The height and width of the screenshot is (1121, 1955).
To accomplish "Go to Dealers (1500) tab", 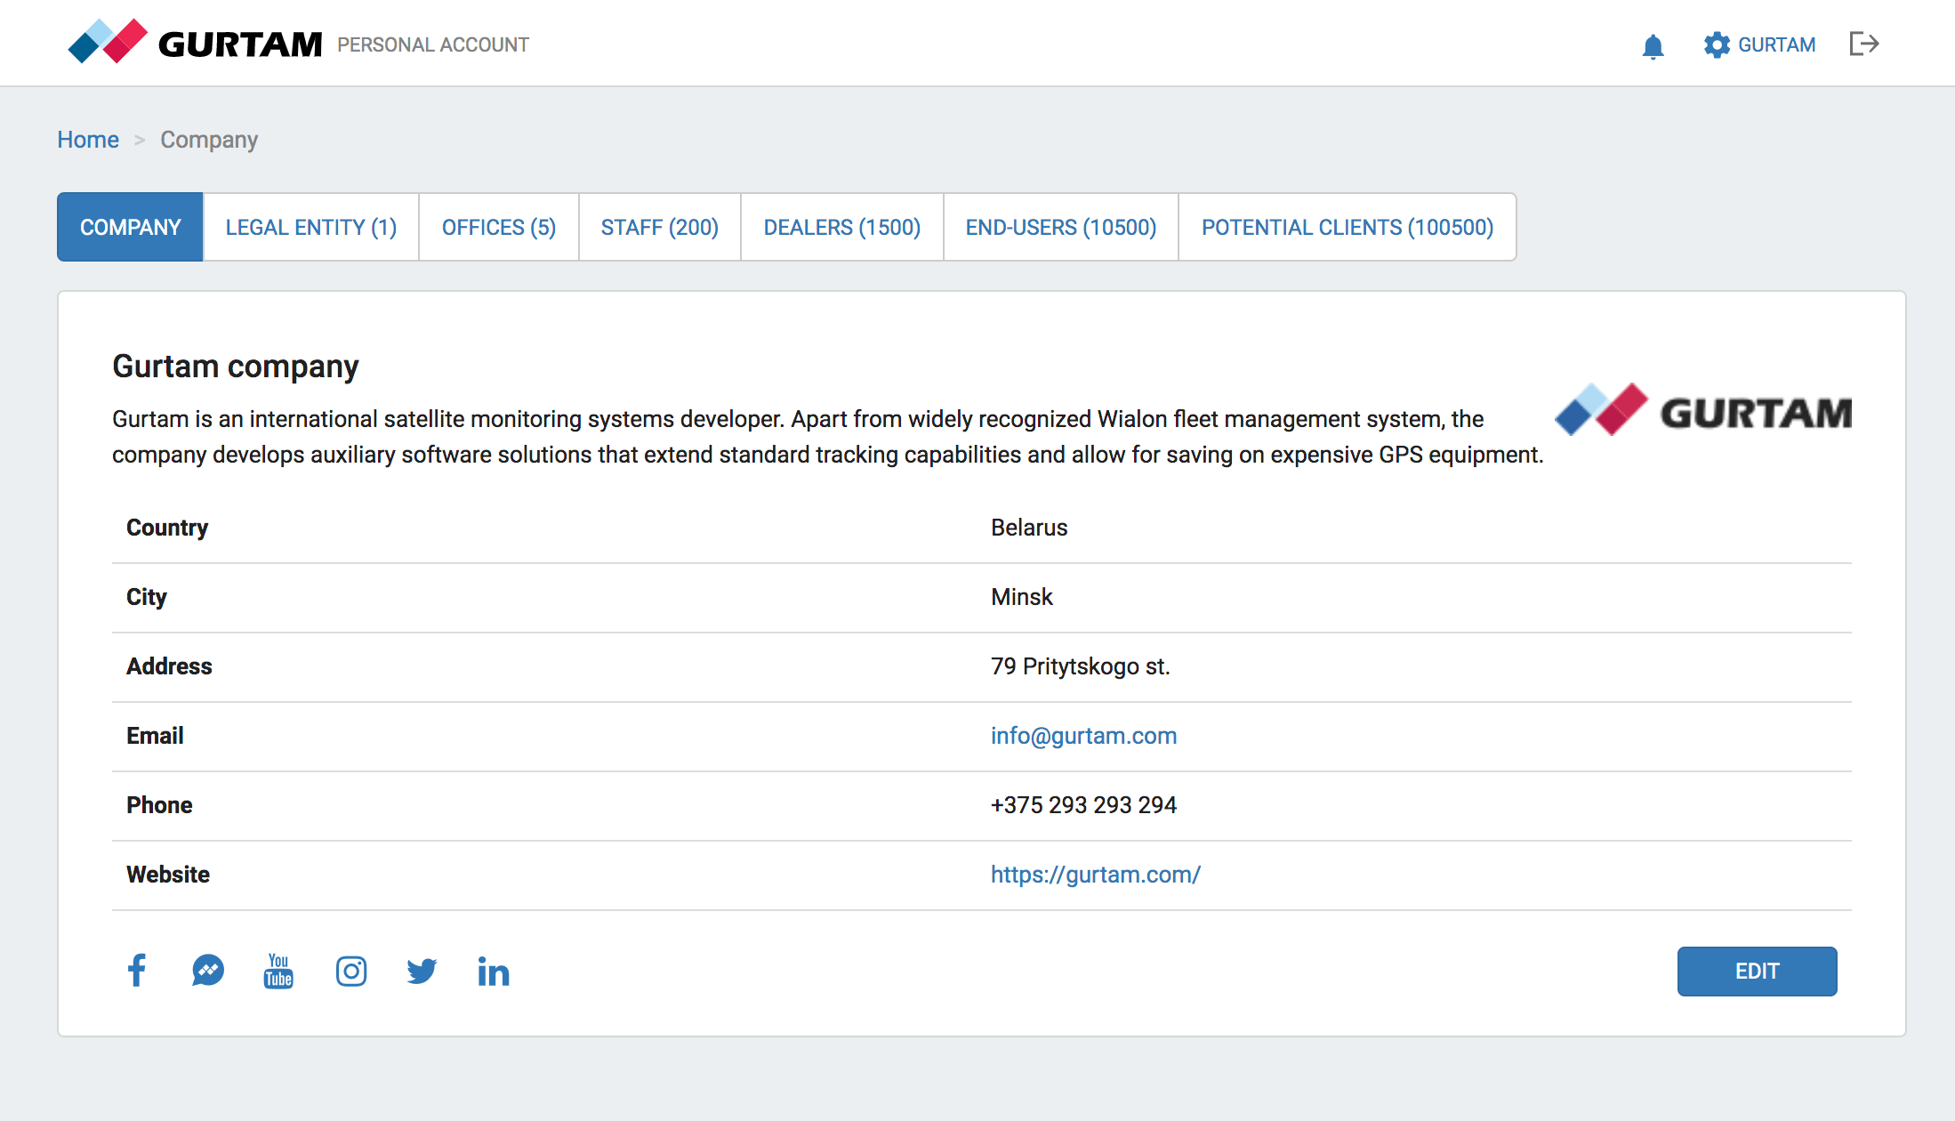I will click(841, 227).
